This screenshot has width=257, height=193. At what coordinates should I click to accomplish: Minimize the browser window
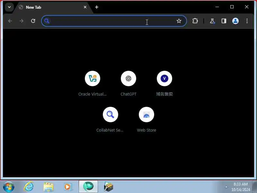tap(217, 7)
